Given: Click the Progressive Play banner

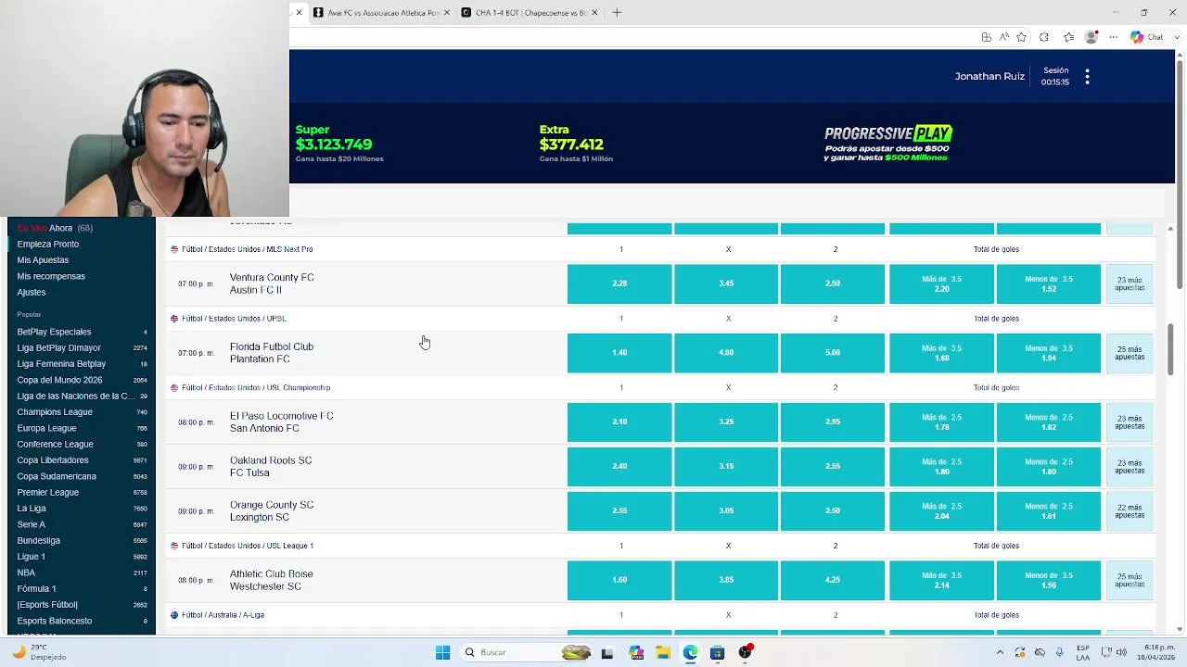Looking at the screenshot, I should point(887,144).
